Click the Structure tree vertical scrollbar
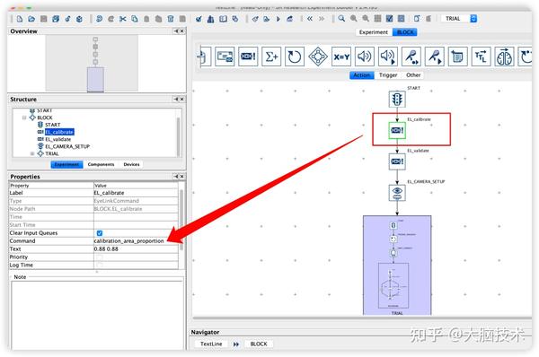This screenshot has height=357, width=539. tap(178, 135)
